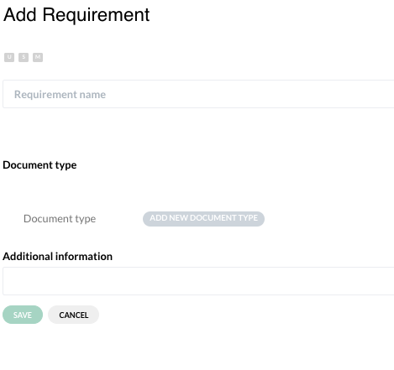Click the Additional information label
Screen dimensions: 394x370
click(57, 256)
